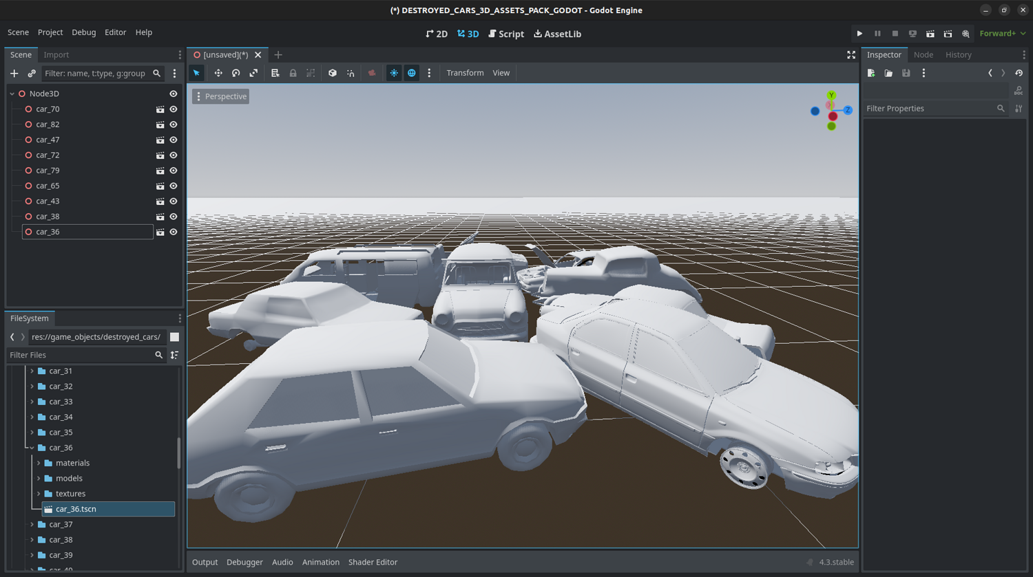1033x577 pixels.
Task: Toggle the preview sunlight button
Action: pos(394,73)
